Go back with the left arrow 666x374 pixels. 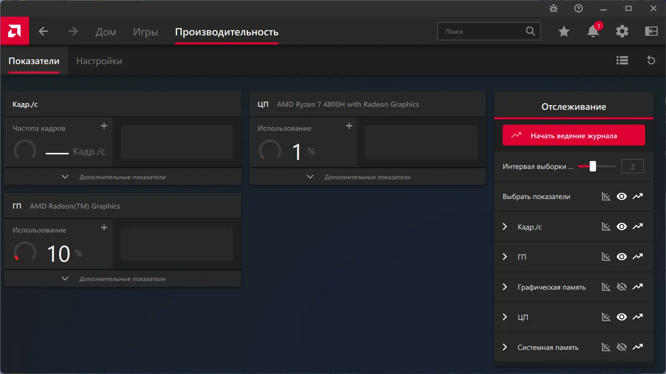click(x=43, y=31)
